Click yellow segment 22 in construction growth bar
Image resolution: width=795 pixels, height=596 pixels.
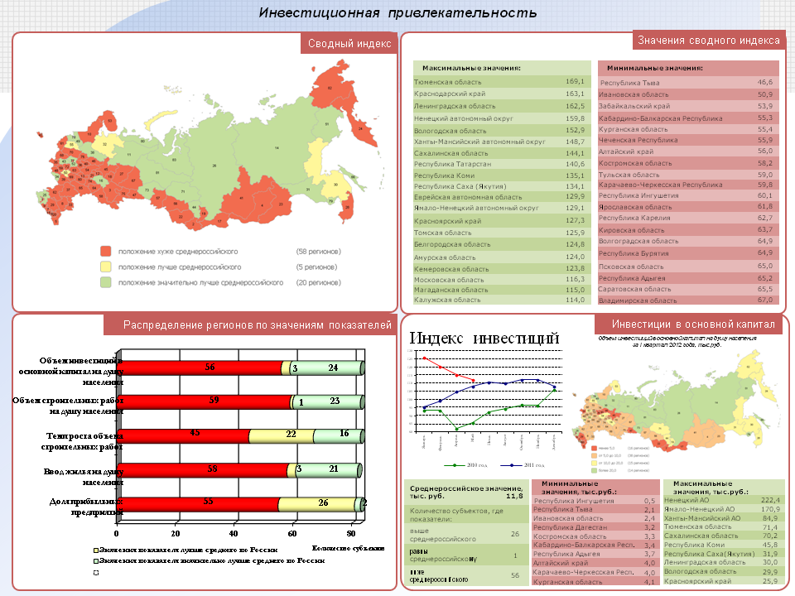pyautogui.click(x=282, y=436)
